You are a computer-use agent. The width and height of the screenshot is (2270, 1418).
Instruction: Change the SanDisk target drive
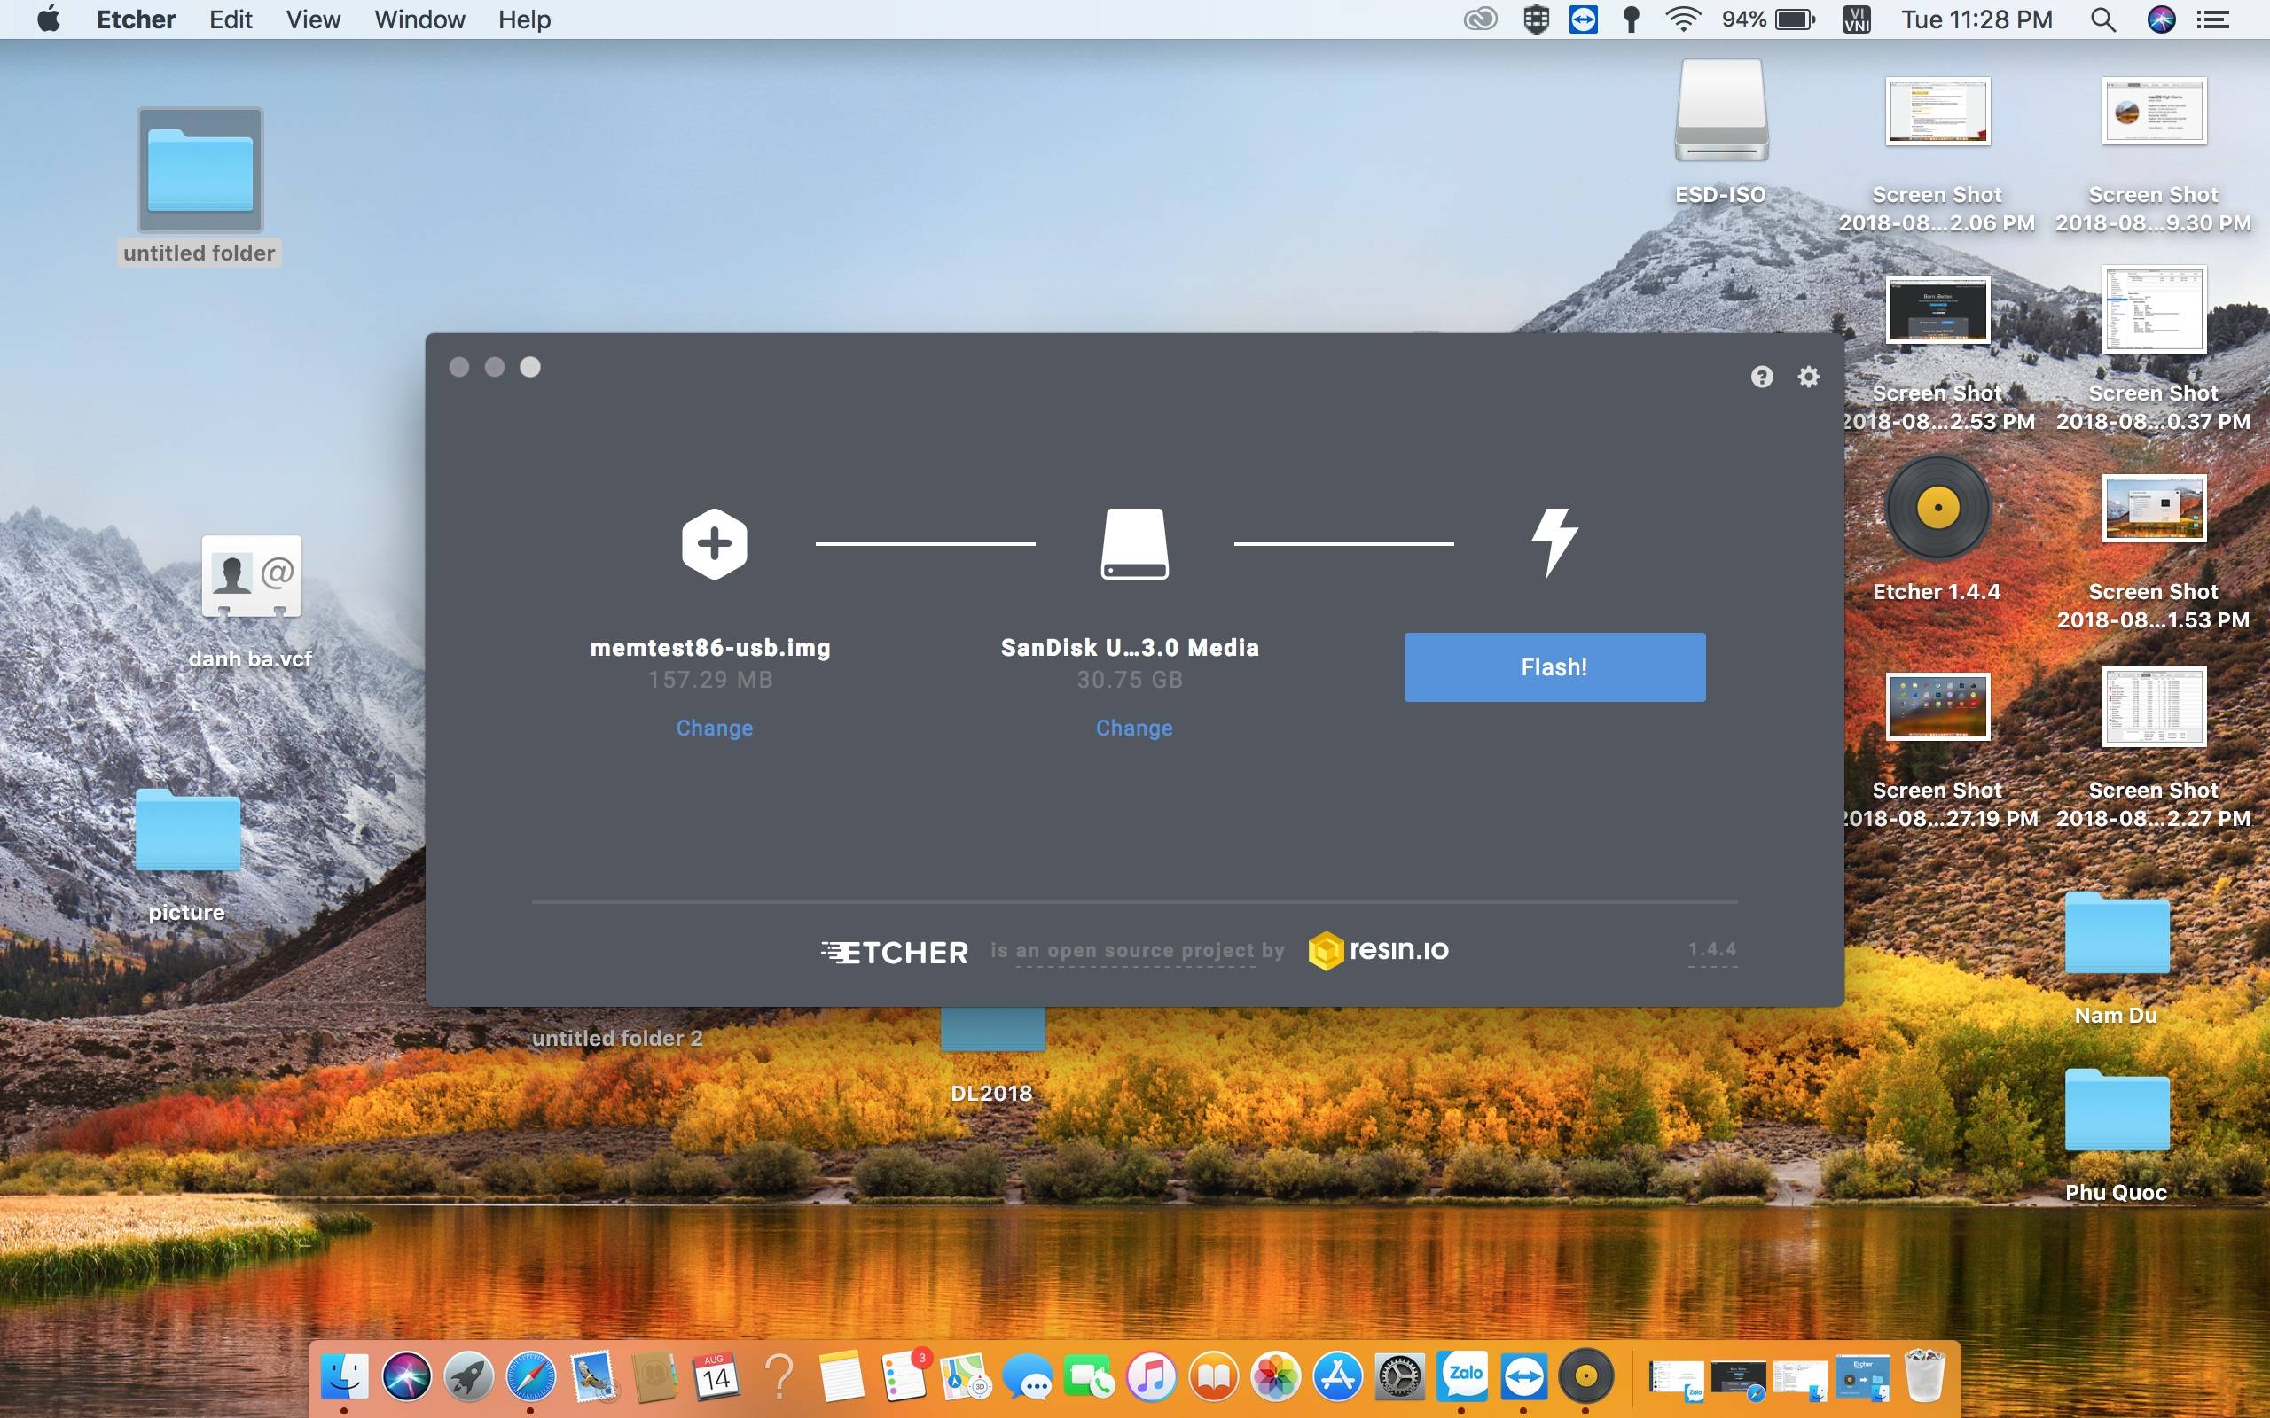[1134, 728]
